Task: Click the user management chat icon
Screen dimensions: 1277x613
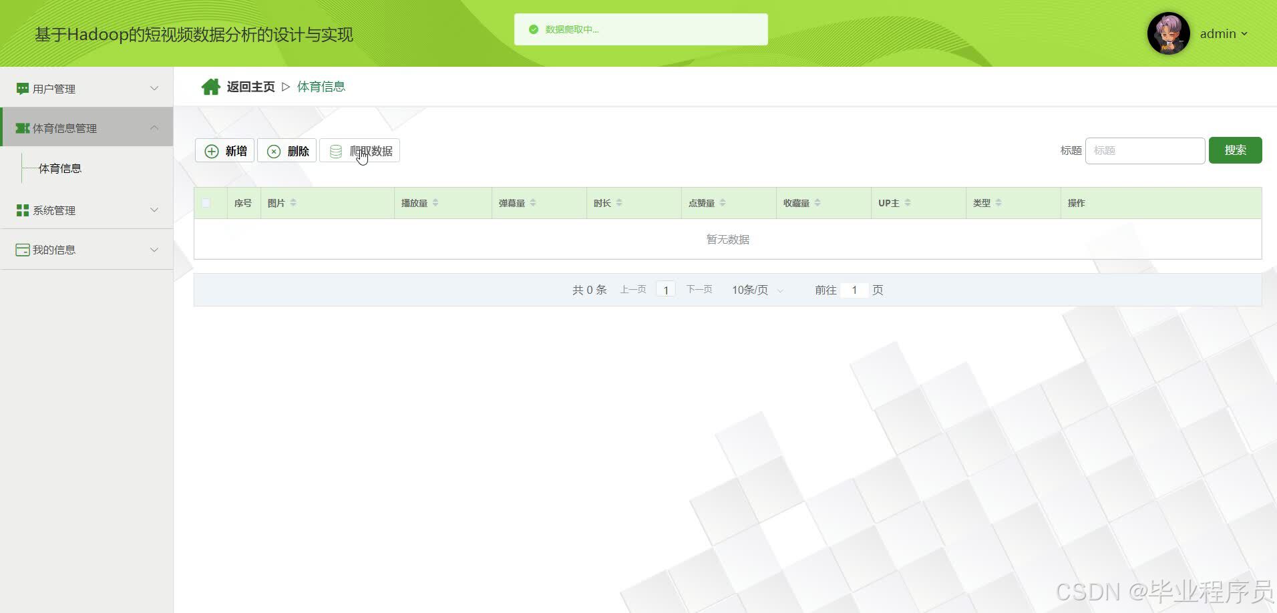Action: click(x=23, y=89)
